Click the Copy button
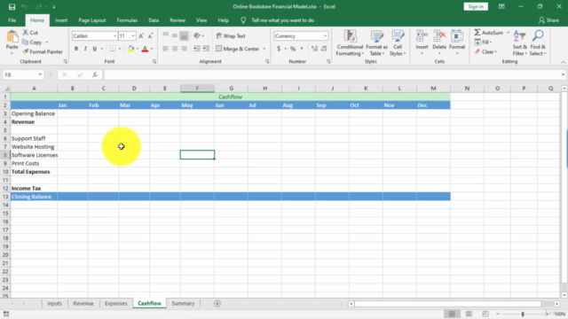Screen dimensions: 568x319 coord(32,43)
